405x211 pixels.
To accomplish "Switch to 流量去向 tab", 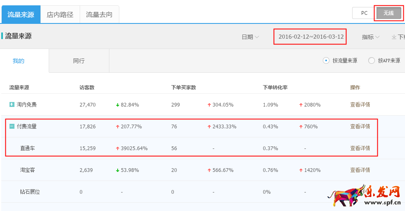I will [x=99, y=15].
